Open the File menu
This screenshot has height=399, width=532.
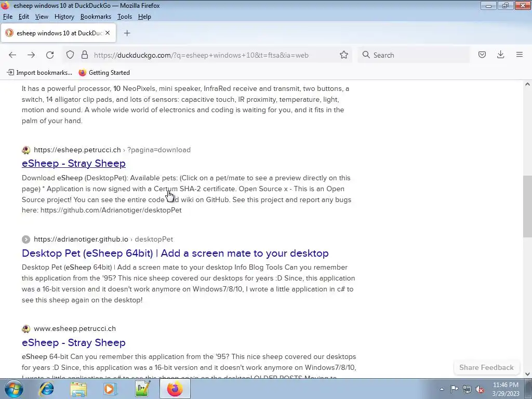(7, 17)
